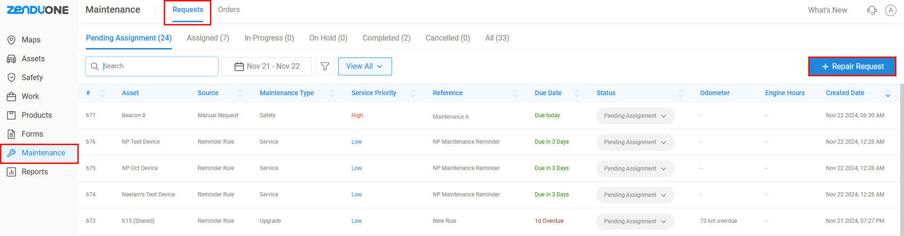
Task: Open the What's New link
Action: 828,10
